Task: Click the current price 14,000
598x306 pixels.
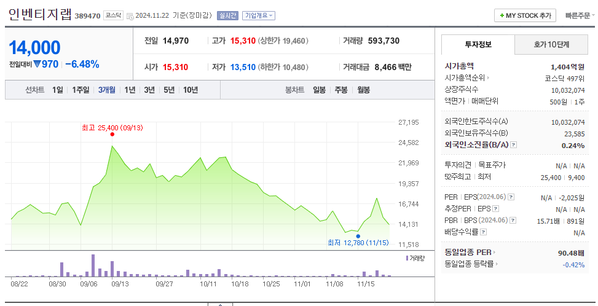Action: pyautogui.click(x=34, y=48)
